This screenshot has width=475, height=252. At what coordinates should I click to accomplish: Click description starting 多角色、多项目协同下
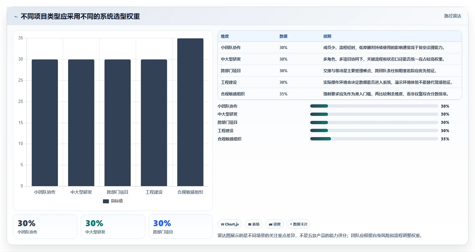(x=384, y=59)
